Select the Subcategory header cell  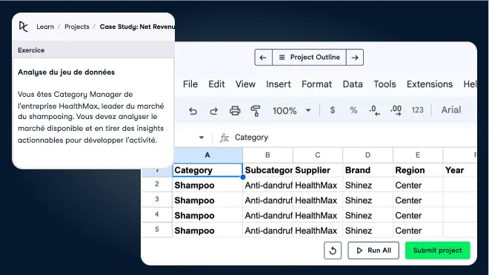pyautogui.click(x=267, y=170)
